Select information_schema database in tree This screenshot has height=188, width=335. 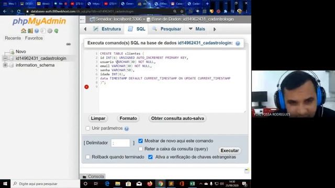35,65
